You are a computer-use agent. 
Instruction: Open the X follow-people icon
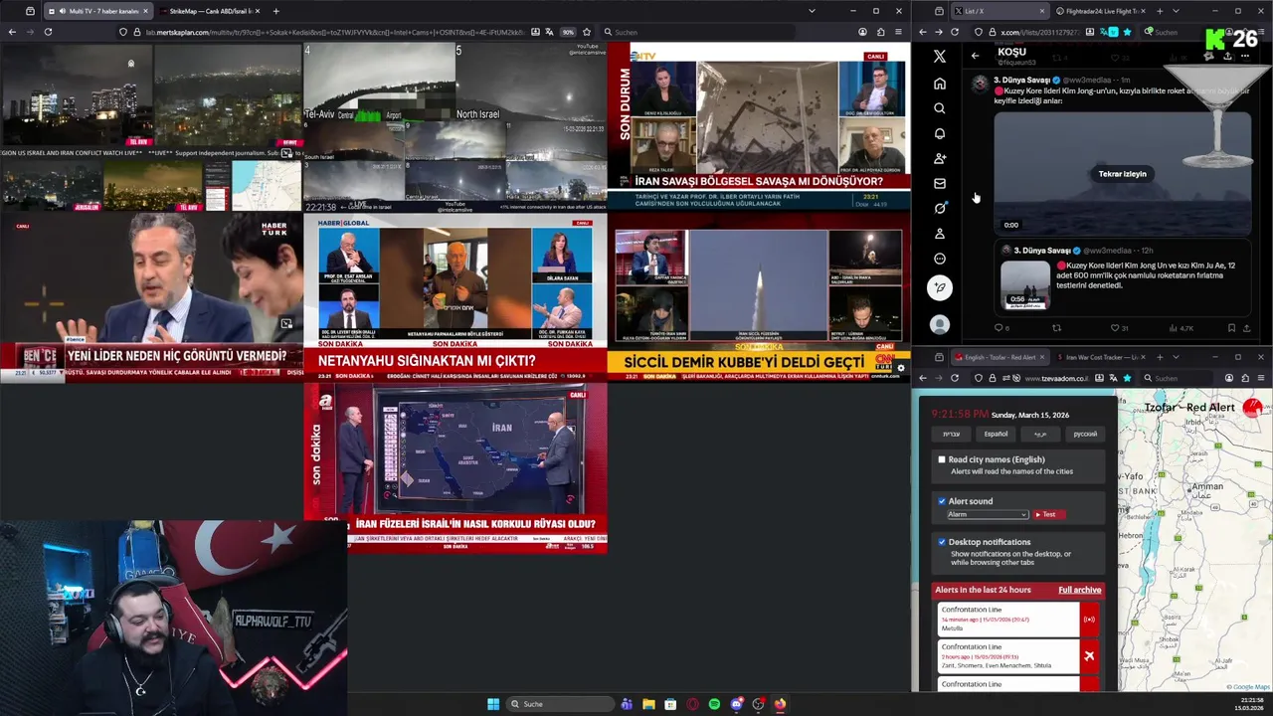point(940,158)
